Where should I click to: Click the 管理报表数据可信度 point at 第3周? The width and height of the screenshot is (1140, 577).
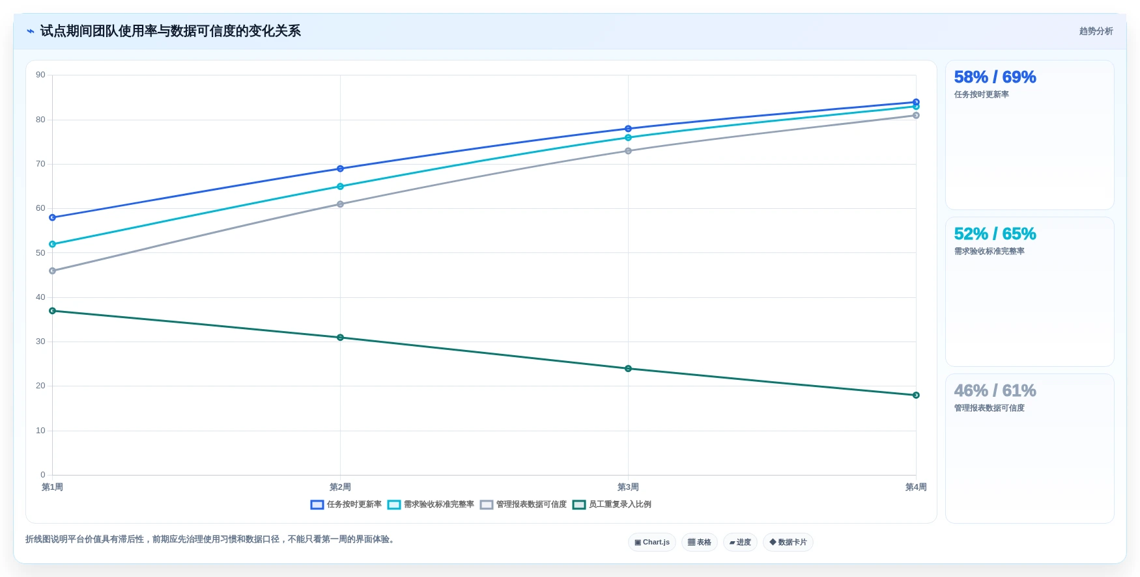[628, 151]
